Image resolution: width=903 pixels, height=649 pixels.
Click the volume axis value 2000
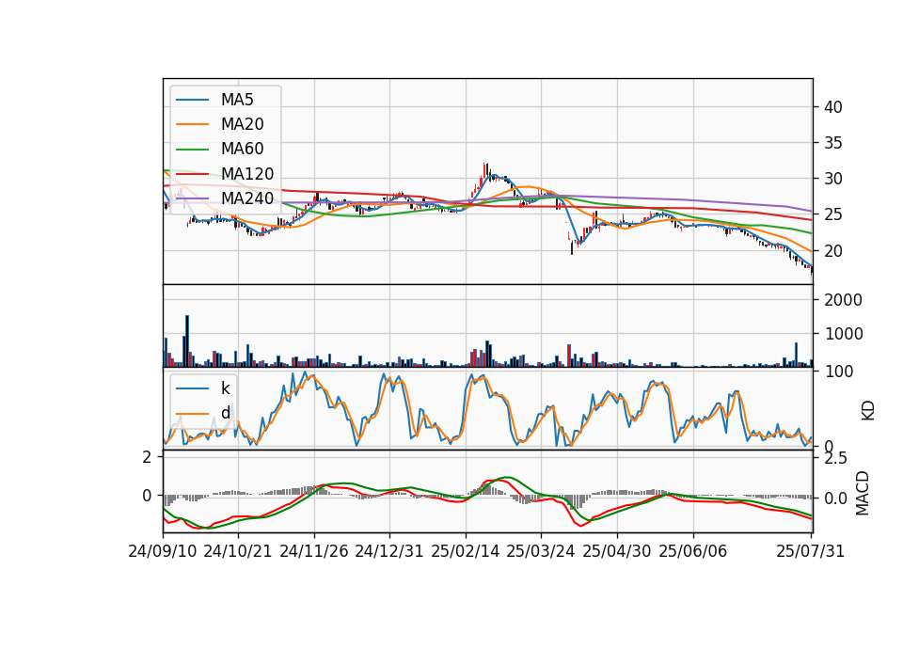[843, 300]
